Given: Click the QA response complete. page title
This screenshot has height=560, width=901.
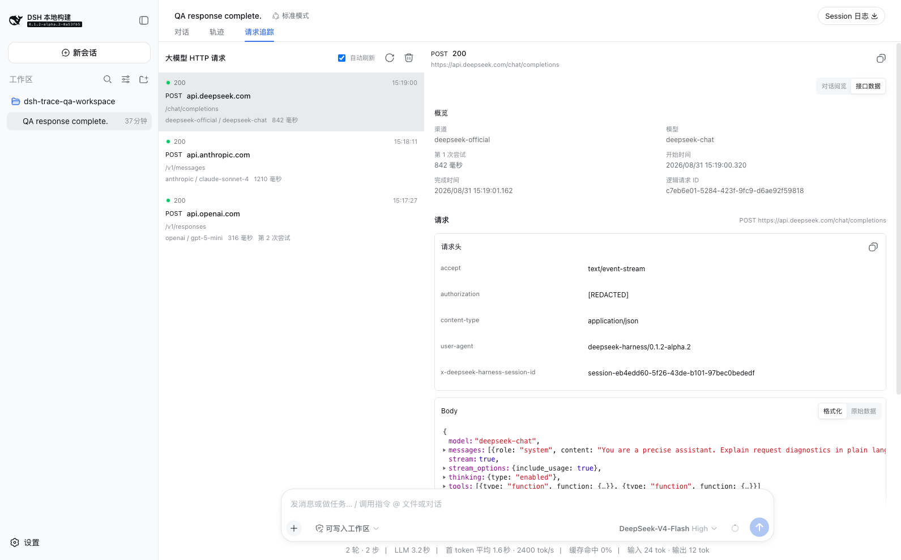Looking at the screenshot, I should pyautogui.click(x=218, y=16).
